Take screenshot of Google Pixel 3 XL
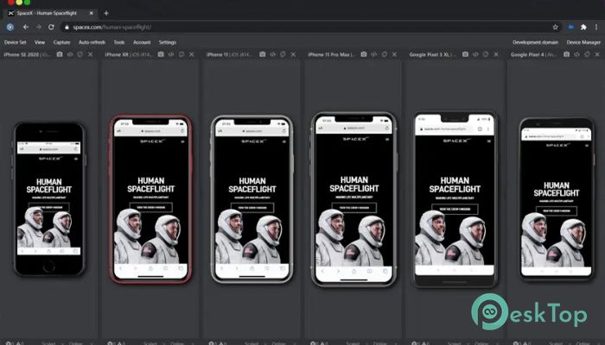 coord(465,54)
